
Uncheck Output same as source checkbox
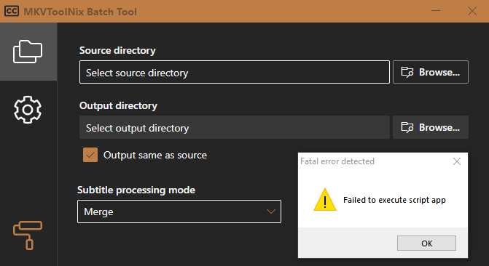[x=90, y=155]
